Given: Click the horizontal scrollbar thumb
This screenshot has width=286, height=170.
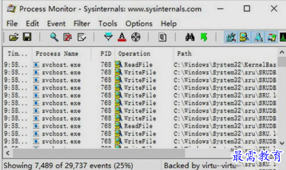Looking at the screenshot, I should pos(99,153).
